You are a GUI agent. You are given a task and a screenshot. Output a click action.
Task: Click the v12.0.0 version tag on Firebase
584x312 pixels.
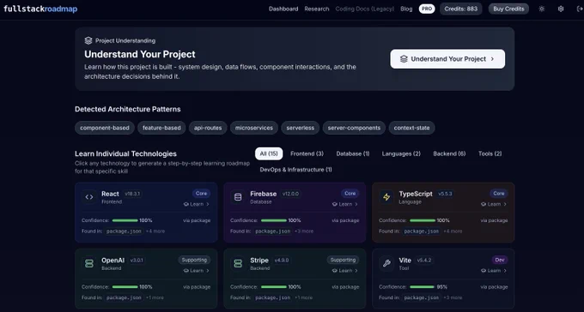click(x=290, y=194)
